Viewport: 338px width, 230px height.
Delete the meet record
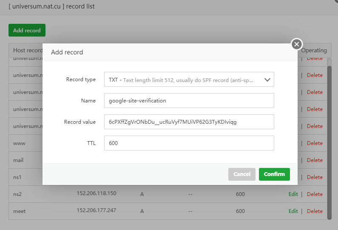pyautogui.click(x=315, y=211)
